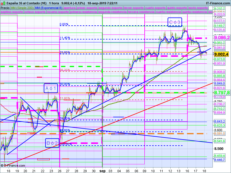
Task: Select the 50.00% Fibonacci level label
Action: click(x=65, y=84)
